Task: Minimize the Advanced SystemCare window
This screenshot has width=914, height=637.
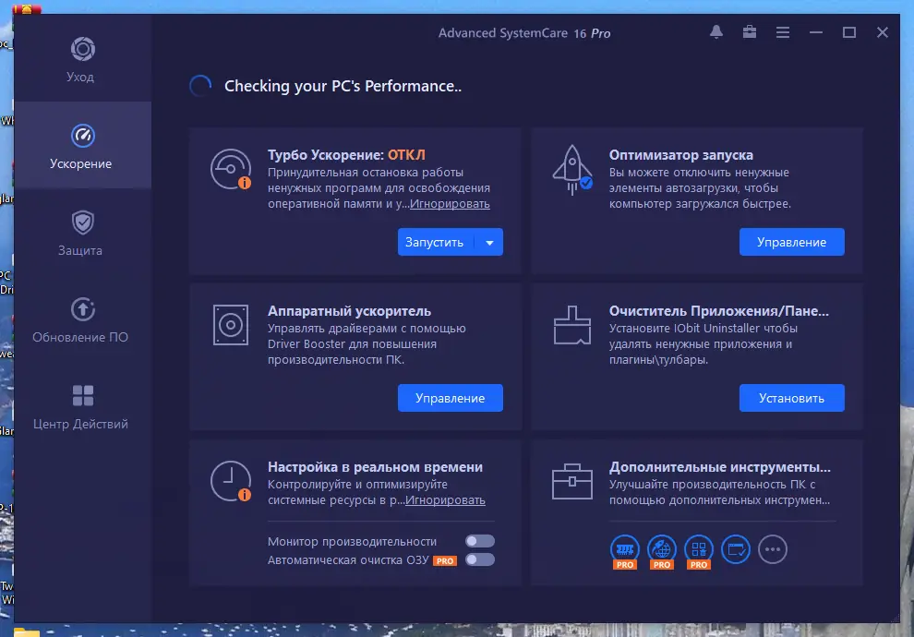Action: [816, 32]
